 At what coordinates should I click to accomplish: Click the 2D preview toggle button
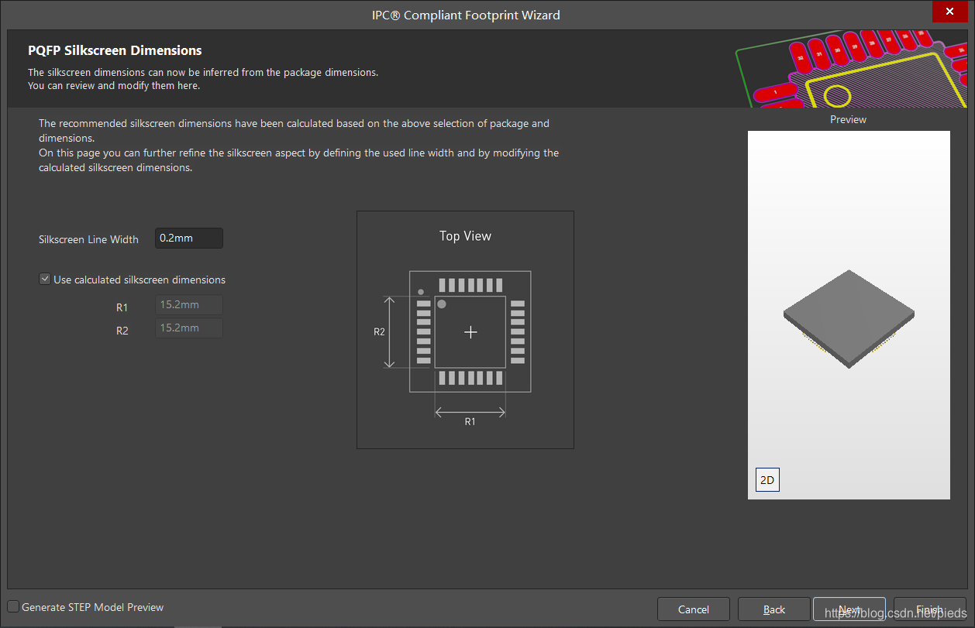tap(767, 480)
